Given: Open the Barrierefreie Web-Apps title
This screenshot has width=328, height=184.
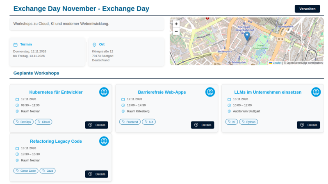Looking at the screenshot, I should pyautogui.click(x=162, y=92).
